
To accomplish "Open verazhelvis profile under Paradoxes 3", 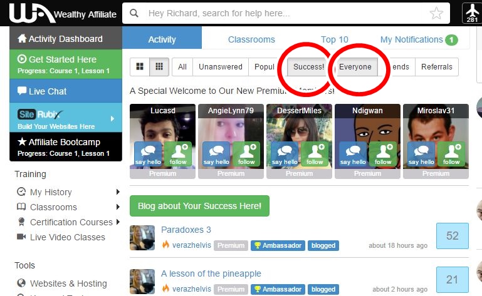I will (192, 245).
